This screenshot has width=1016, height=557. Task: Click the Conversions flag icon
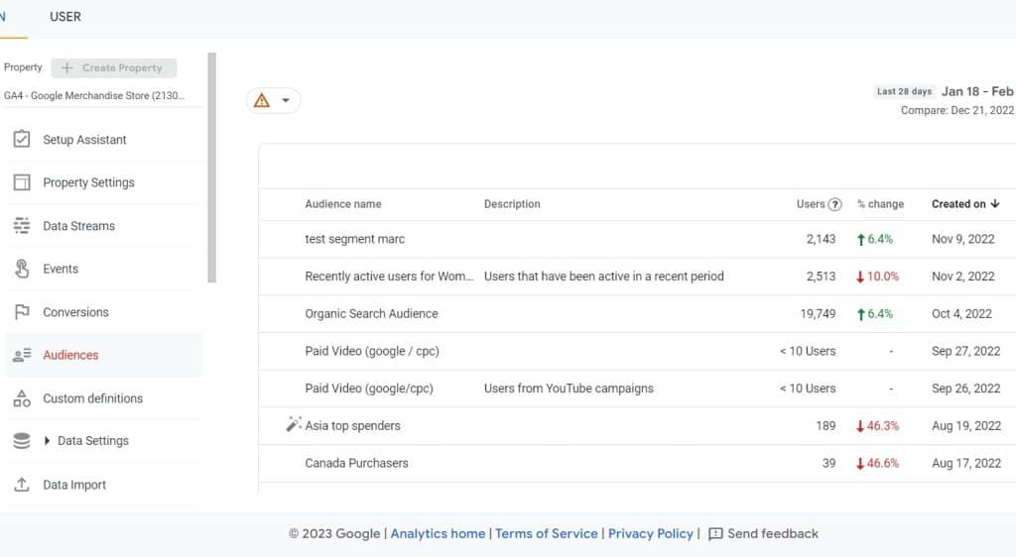[x=22, y=312]
